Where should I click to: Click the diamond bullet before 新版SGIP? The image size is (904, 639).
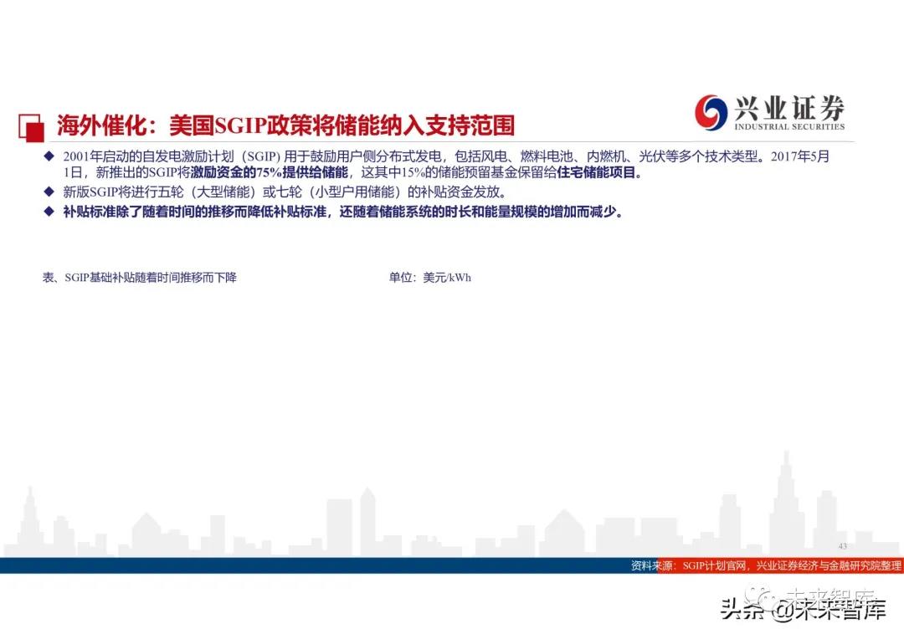pos(48,192)
